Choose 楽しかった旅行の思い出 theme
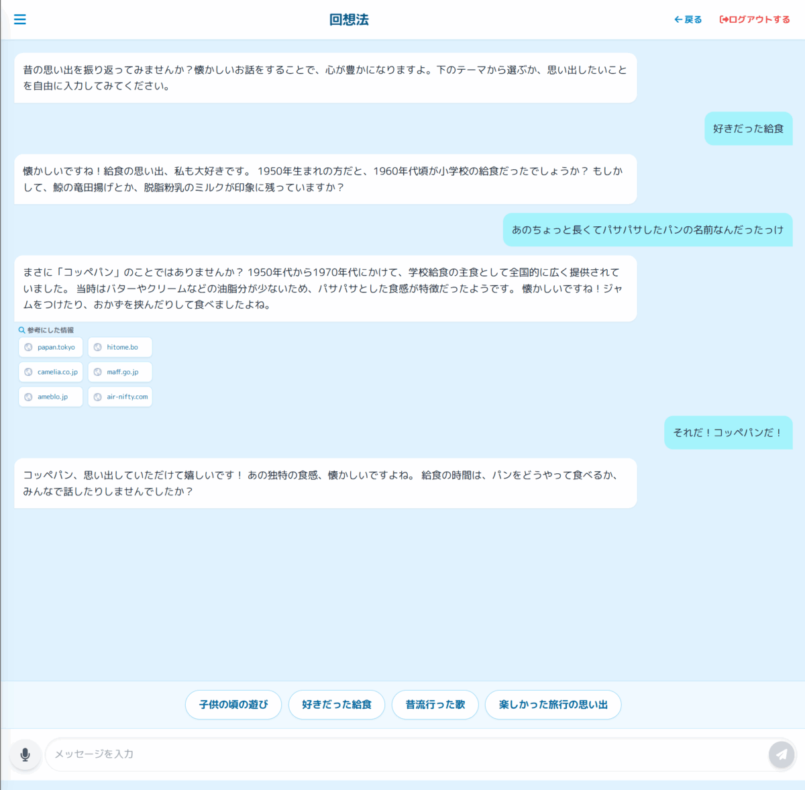Screen dimensions: 805x790 click(553, 705)
